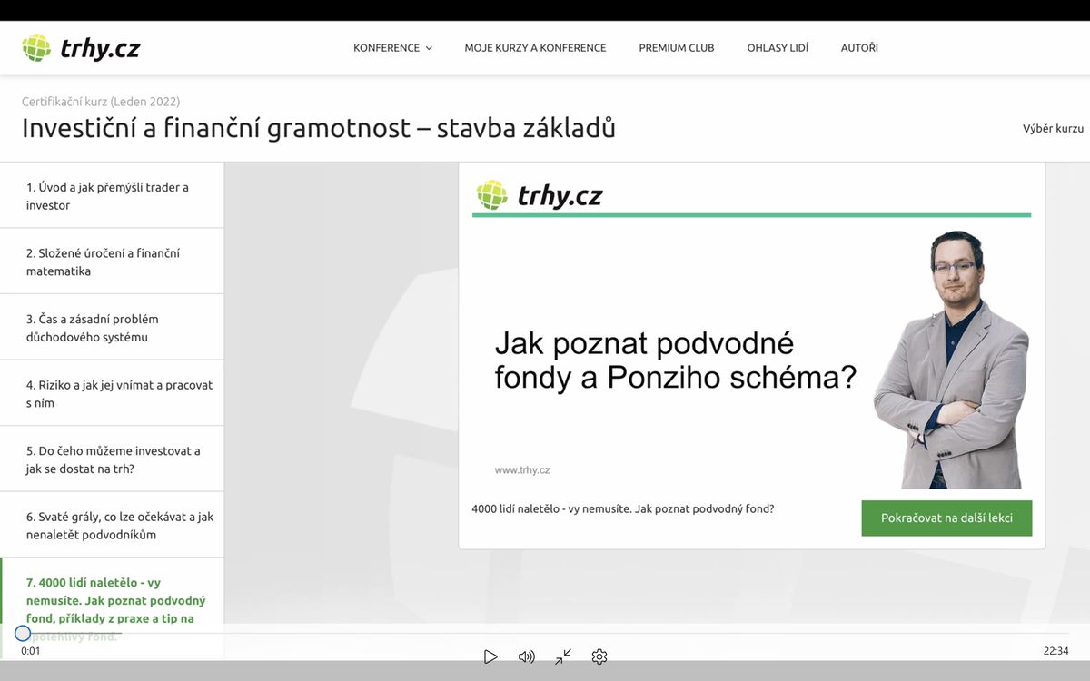
Task: Open the Autoři page
Action: tap(859, 48)
